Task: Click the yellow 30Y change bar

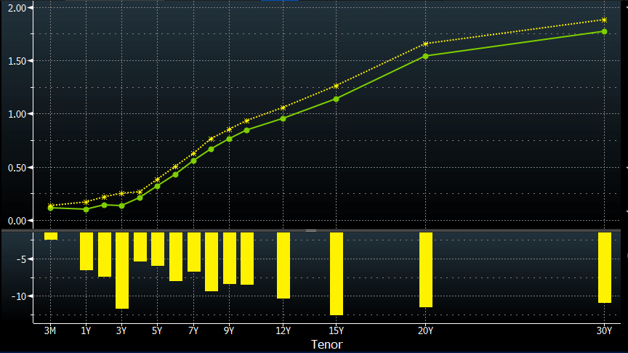Action: (x=605, y=268)
